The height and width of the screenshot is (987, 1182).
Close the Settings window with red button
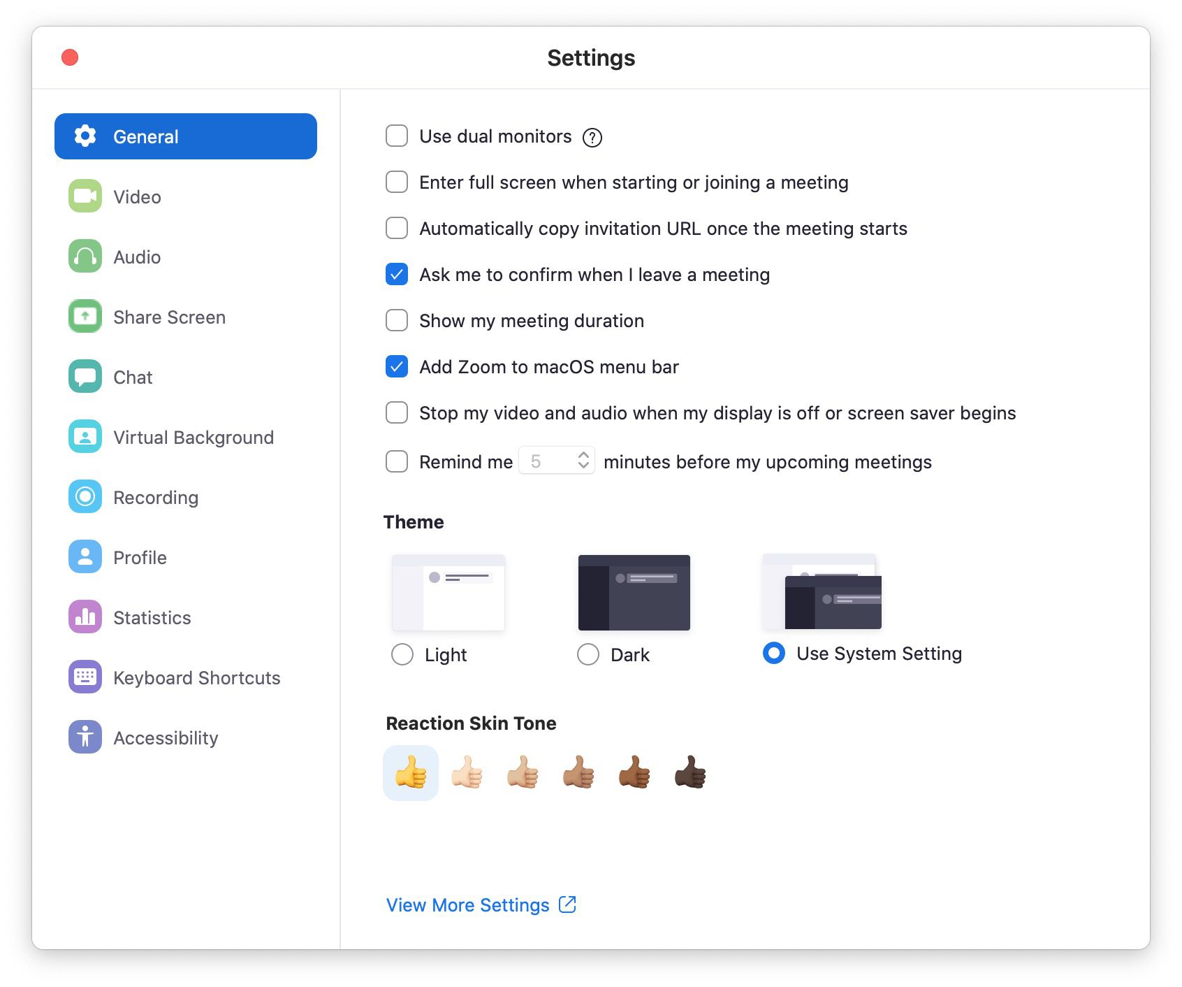[x=70, y=57]
